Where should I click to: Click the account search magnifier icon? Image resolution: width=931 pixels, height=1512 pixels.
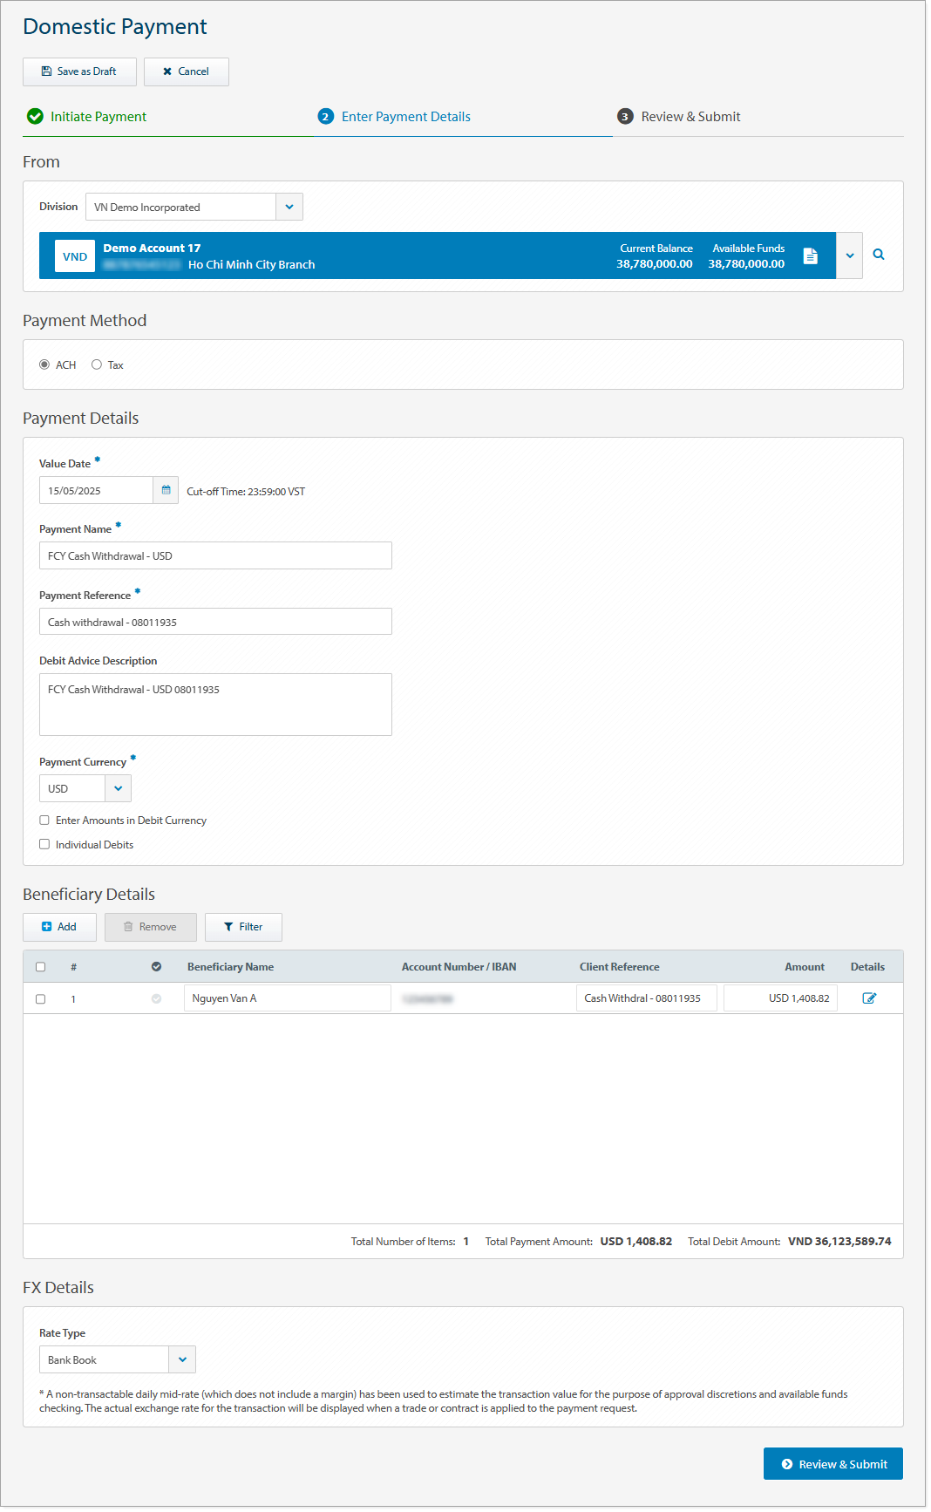pyautogui.click(x=879, y=255)
